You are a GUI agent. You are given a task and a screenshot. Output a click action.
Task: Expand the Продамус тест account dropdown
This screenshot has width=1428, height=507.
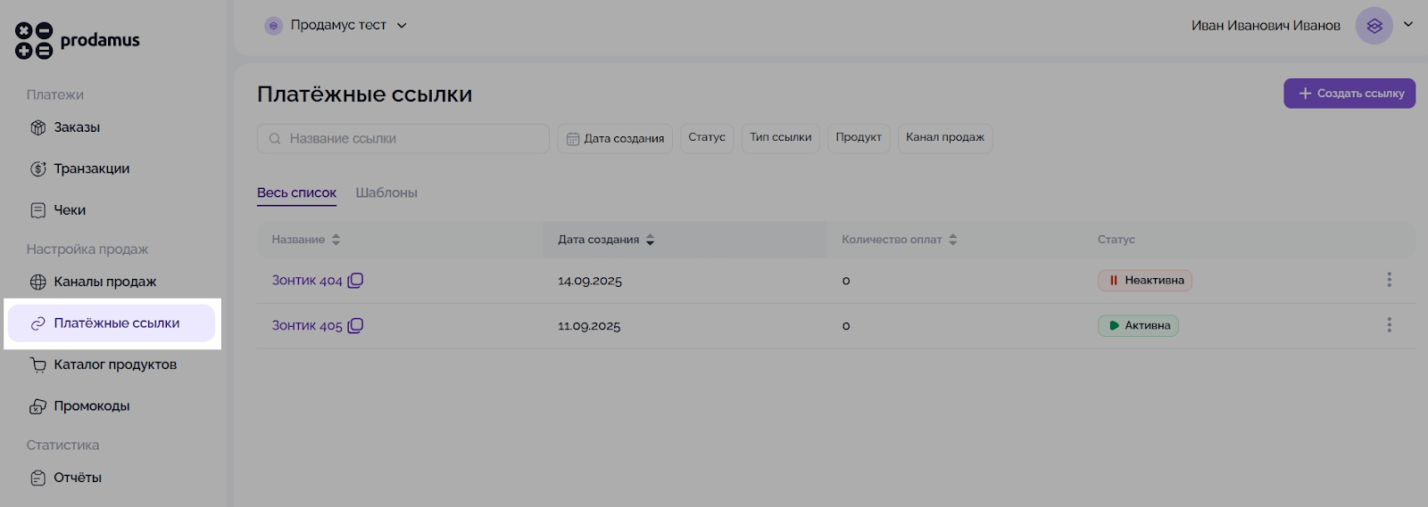click(x=402, y=26)
